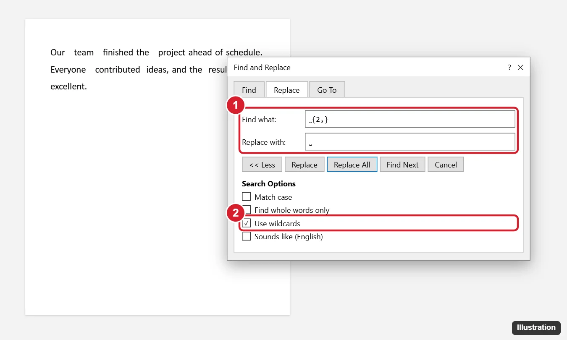Click the Help question mark icon
Screen dimensions: 567x340
tap(509, 68)
